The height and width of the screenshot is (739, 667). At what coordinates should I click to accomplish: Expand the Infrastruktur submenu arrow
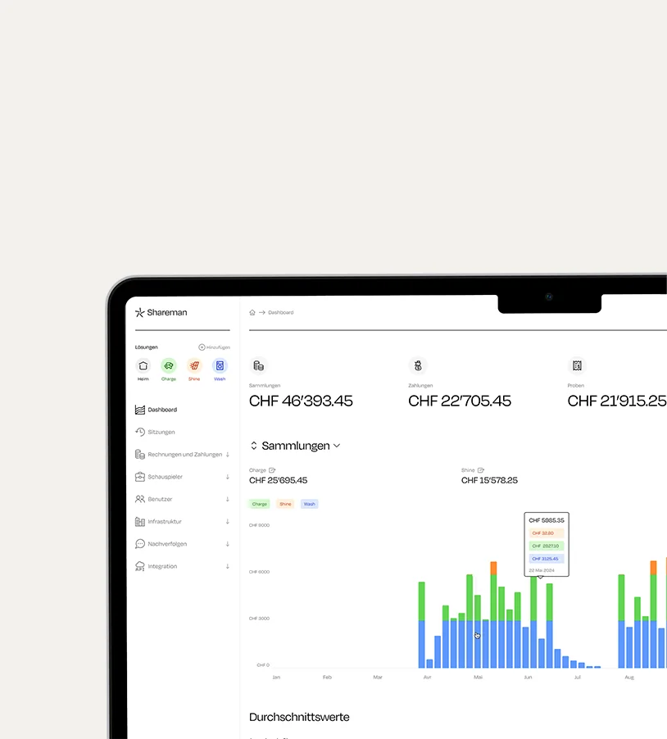[x=228, y=522]
